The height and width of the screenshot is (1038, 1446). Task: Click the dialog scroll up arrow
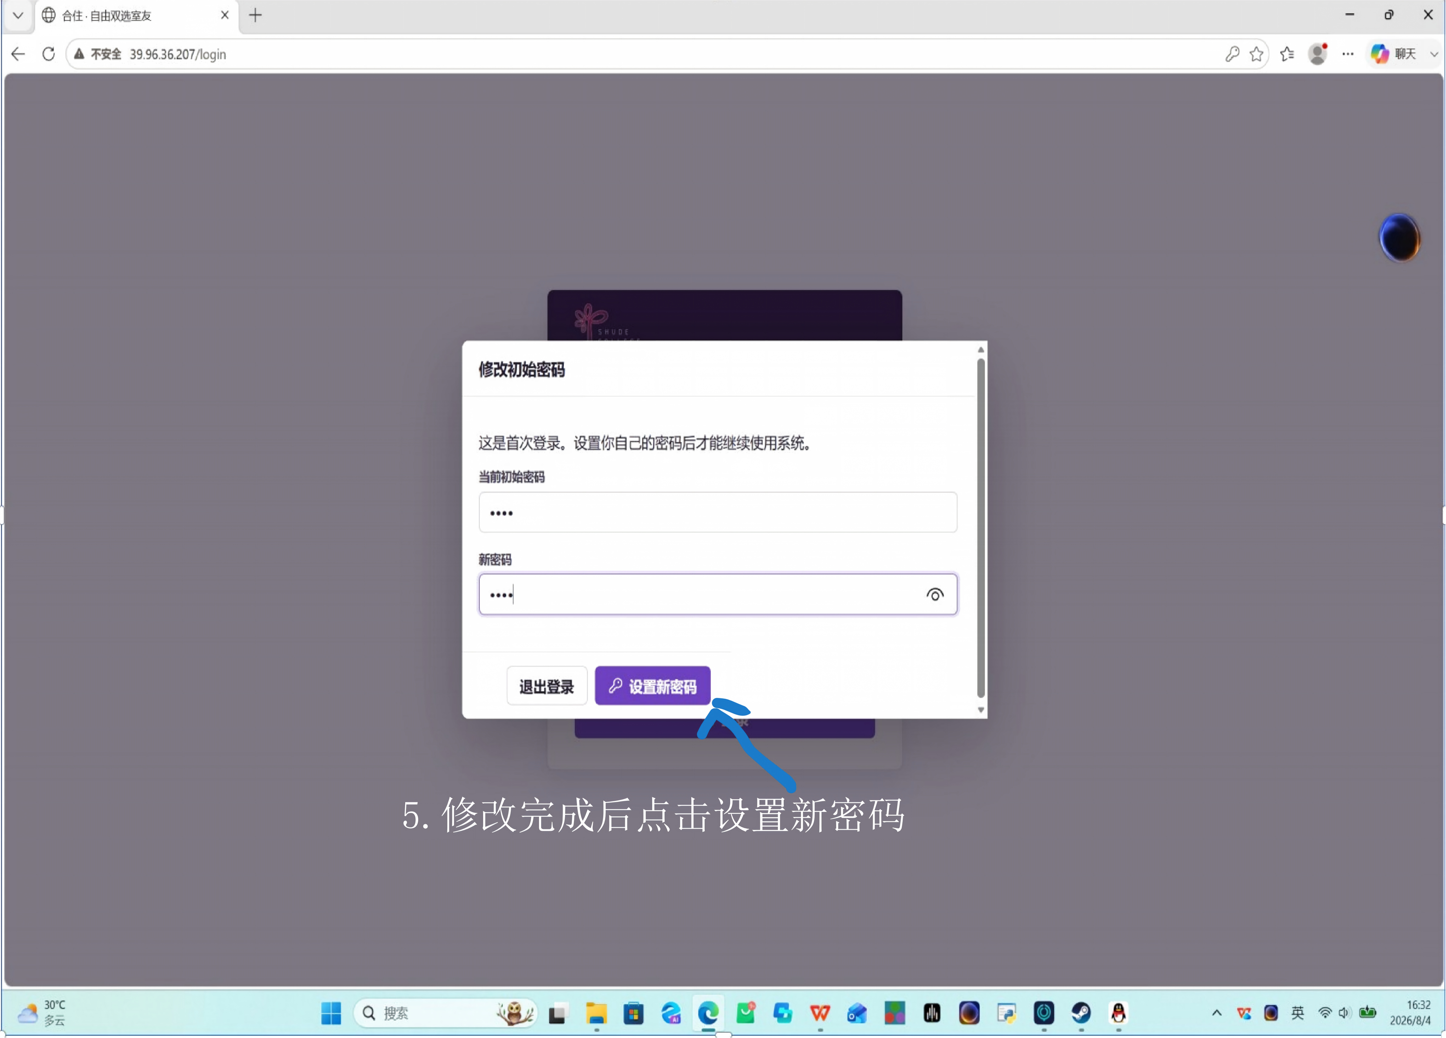point(980,349)
